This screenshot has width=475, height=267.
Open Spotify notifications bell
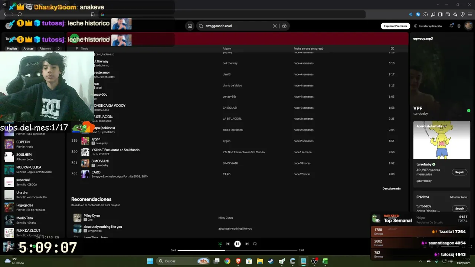(451, 26)
